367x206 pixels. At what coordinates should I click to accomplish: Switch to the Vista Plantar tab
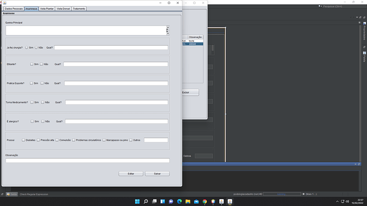[47, 8]
